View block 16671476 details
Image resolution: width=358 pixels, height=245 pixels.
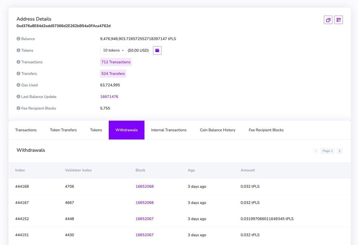click(x=109, y=97)
